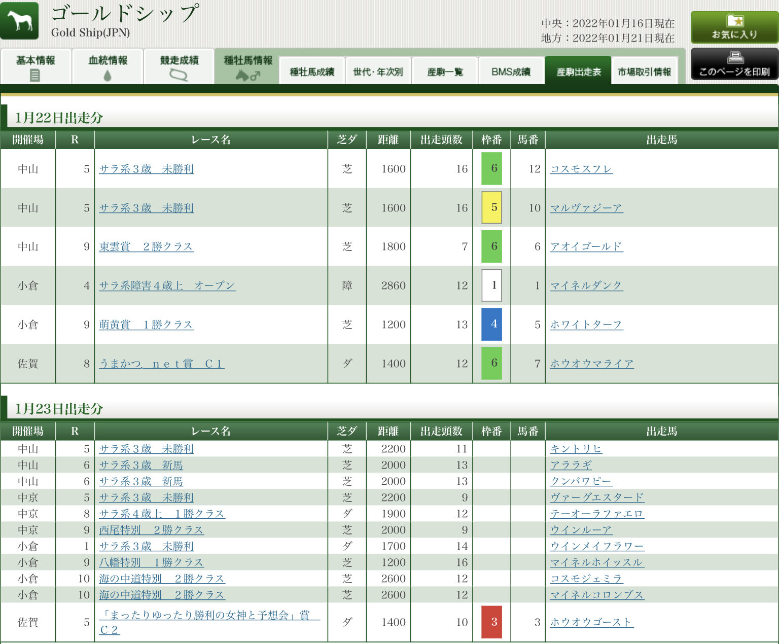Image resolution: width=779 pixels, height=644 pixels.
Task: Click the 1月23日出走分 section heading
Action: coord(59,409)
